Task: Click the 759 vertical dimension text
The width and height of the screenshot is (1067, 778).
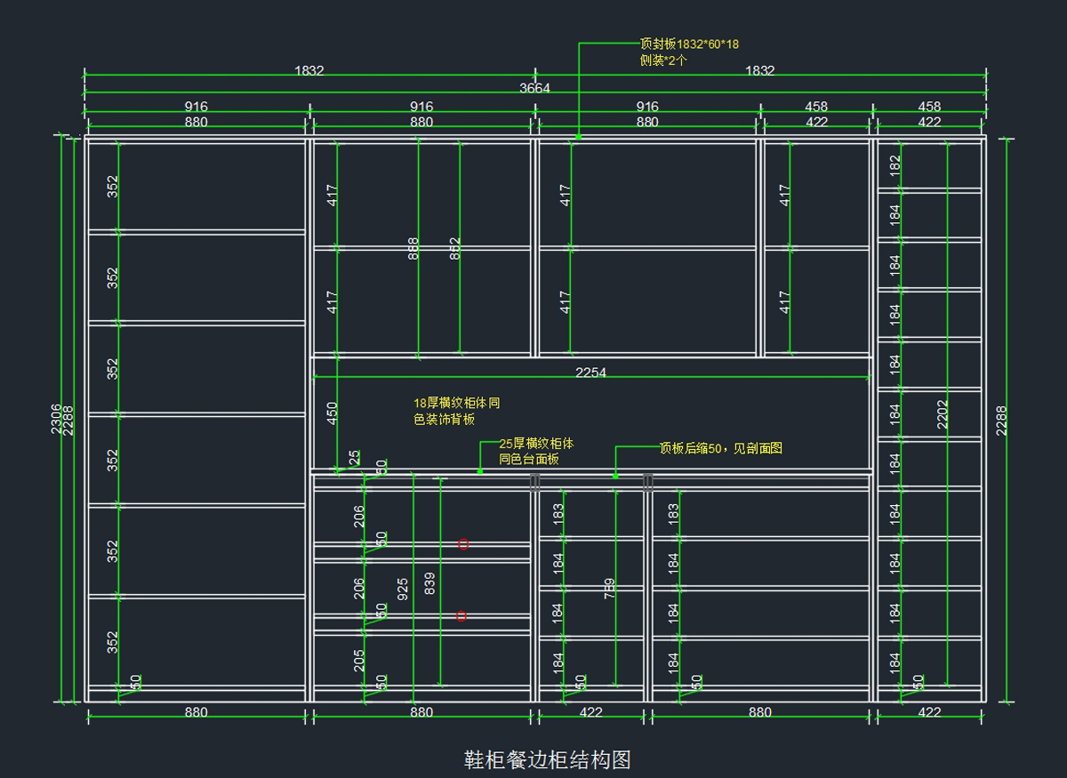Action: 610,589
